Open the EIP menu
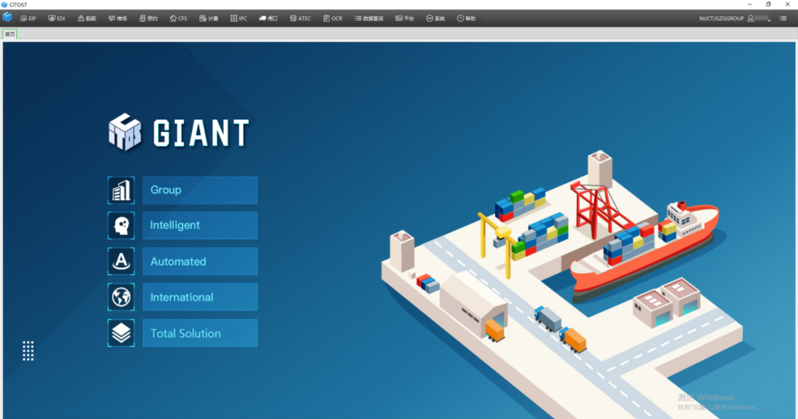 tap(28, 18)
